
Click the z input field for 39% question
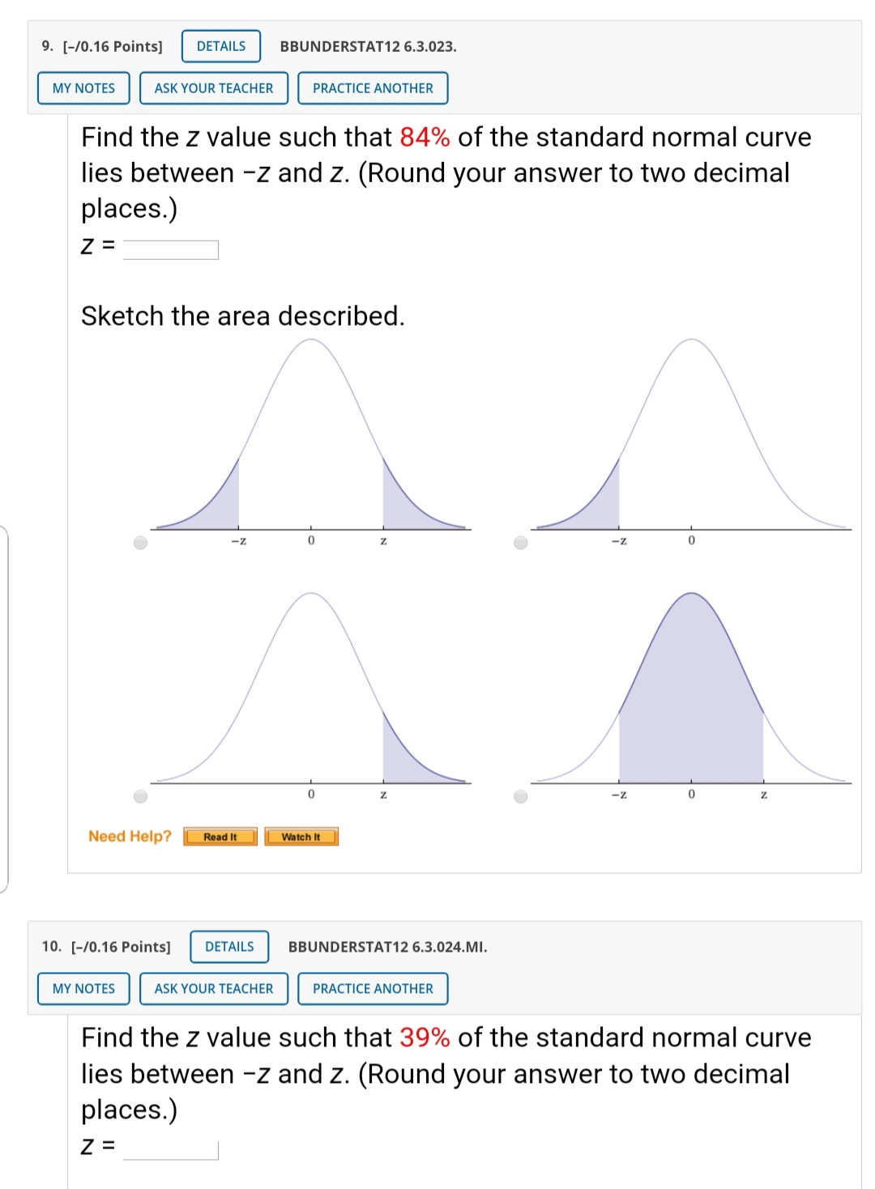(171, 1150)
